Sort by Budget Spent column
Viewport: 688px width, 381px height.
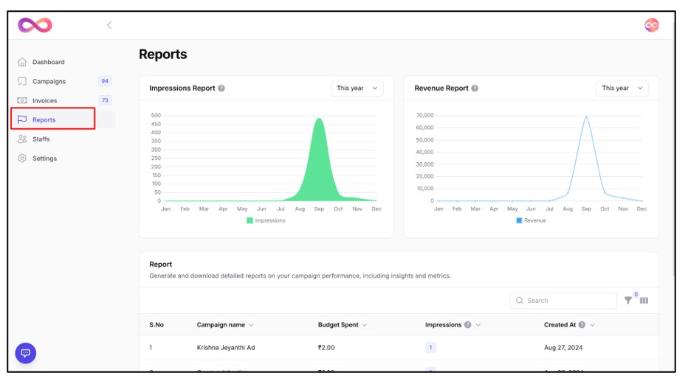[342, 325]
